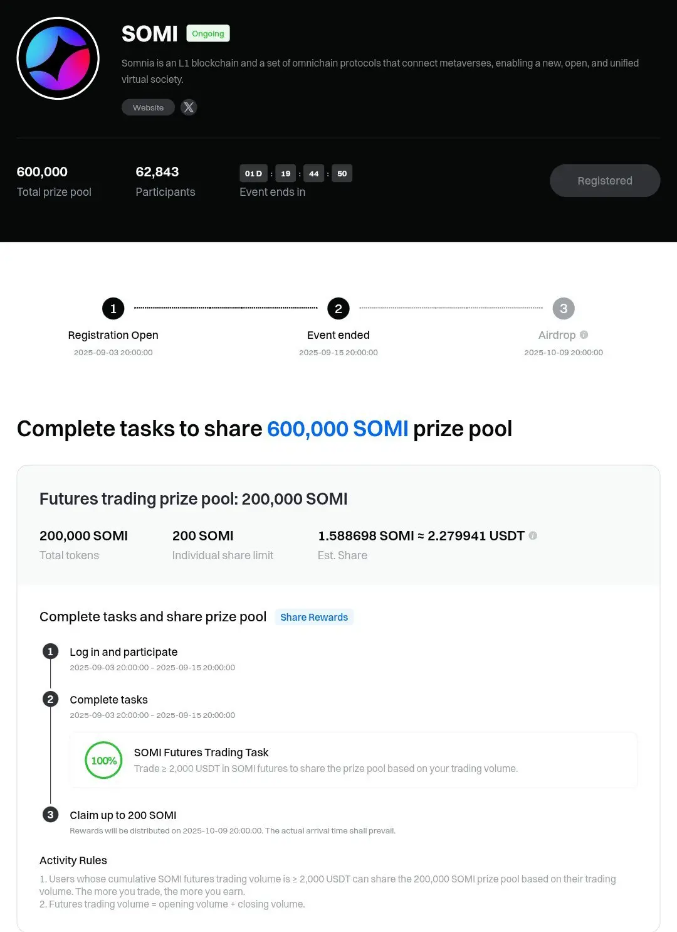Click the Claim up to 200 SOMI step
This screenshot has height=932, width=677.
pos(123,815)
